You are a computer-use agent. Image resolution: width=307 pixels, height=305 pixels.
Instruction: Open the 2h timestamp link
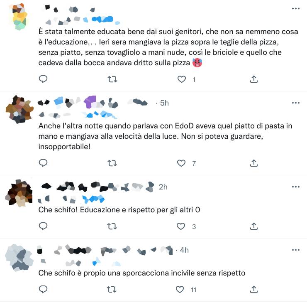click(x=163, y=187)
